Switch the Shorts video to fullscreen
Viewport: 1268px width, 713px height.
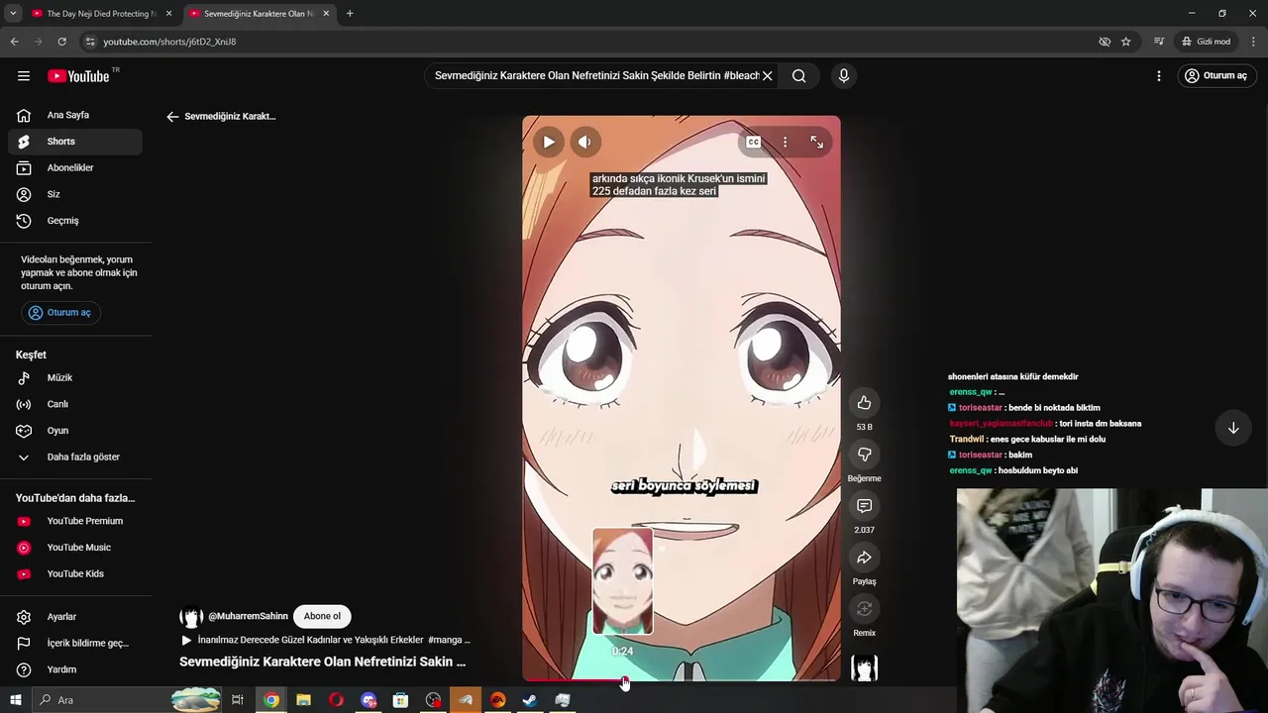[816, 142]
